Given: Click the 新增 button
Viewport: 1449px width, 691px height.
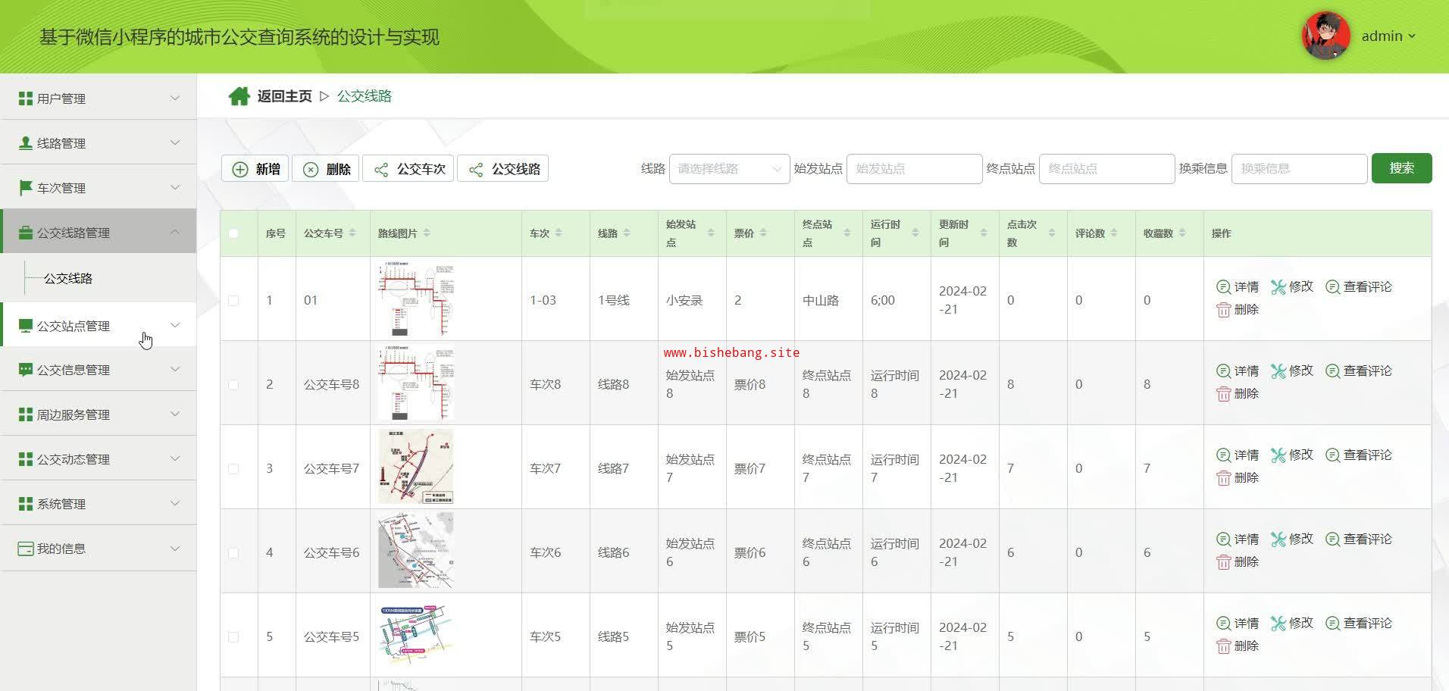Looking at the screenshot, I should pyautogui.click(x=255, y=169).
